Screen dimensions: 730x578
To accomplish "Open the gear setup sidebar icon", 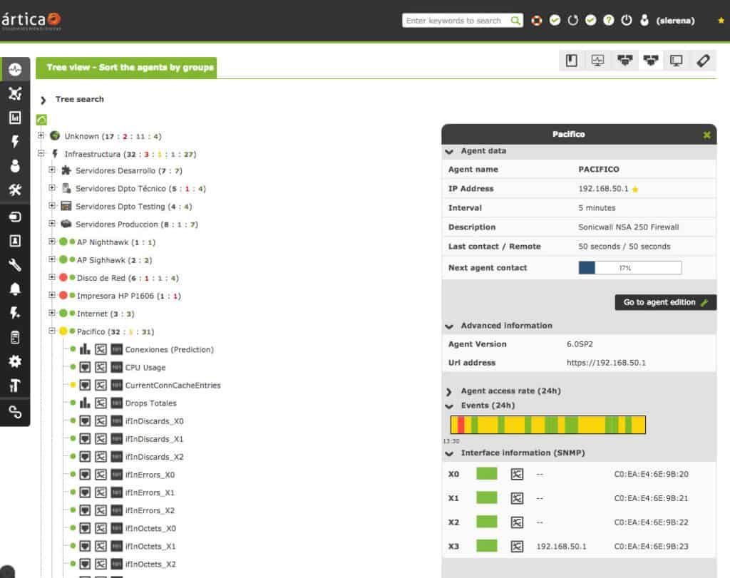I will point(15,361).
